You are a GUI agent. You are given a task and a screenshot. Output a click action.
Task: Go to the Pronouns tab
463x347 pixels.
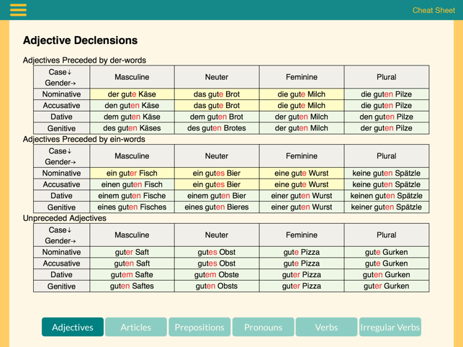pos(263,327)
